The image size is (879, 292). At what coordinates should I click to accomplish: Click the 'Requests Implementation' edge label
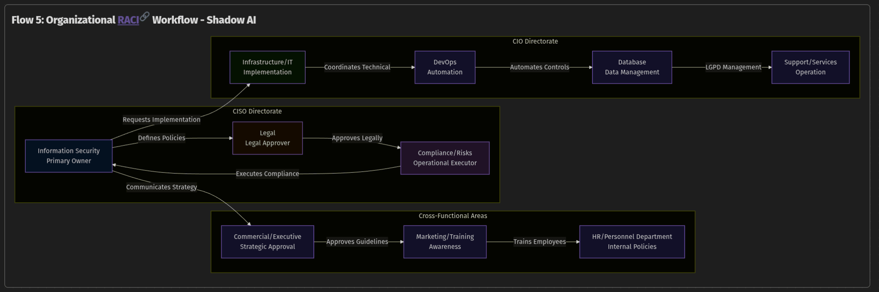click(x=161, y=120)
